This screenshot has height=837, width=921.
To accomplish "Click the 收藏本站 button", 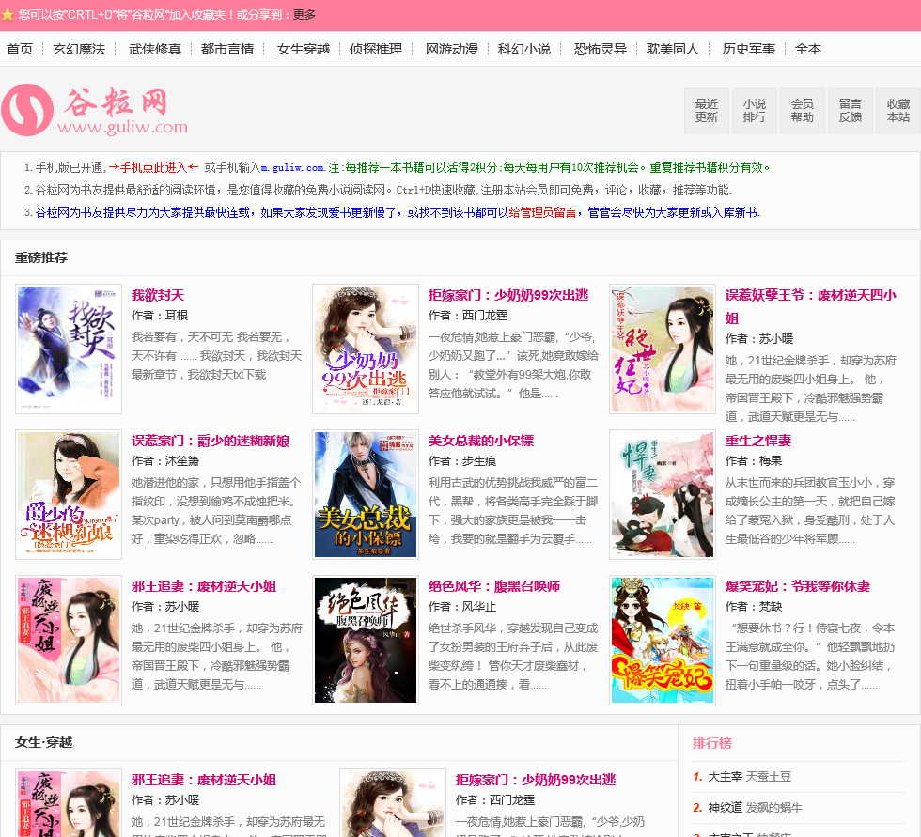I will click(898, 111).
